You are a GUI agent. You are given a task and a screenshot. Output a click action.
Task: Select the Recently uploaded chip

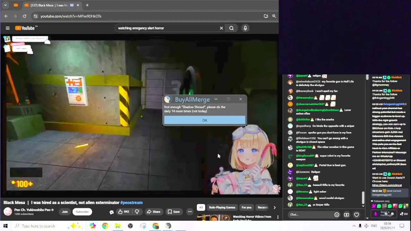click(x=263, y=207)
